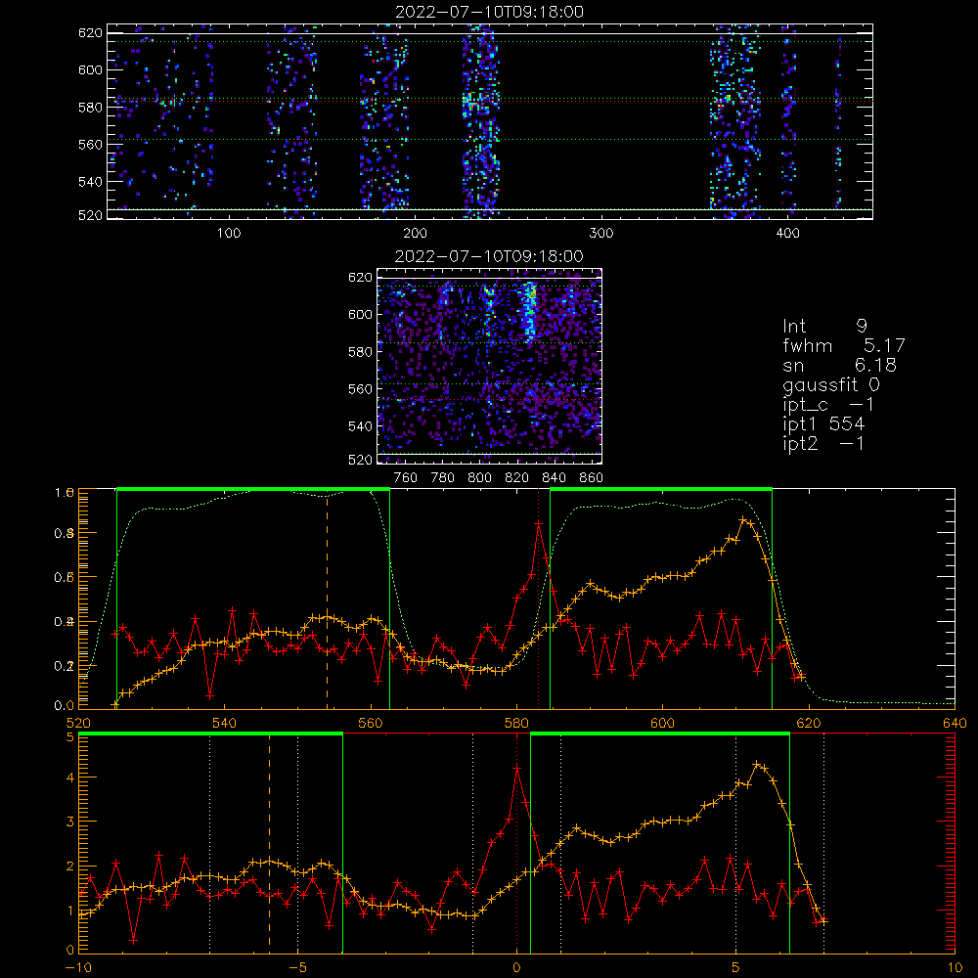Click the red peak at 0 in the bottom plot
Screen dimensions: 978x978
point(517,769)
